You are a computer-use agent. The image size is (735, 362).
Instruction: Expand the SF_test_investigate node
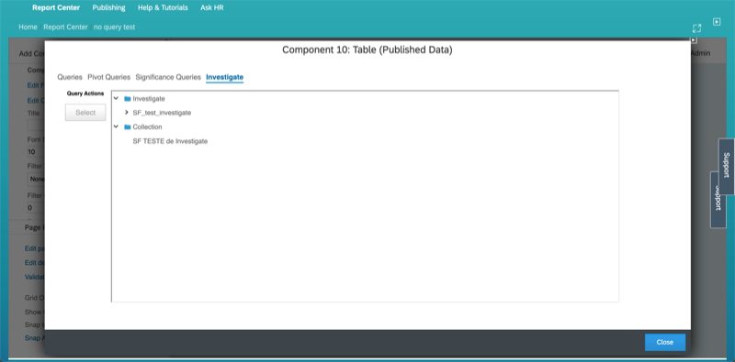pos(127,113)
